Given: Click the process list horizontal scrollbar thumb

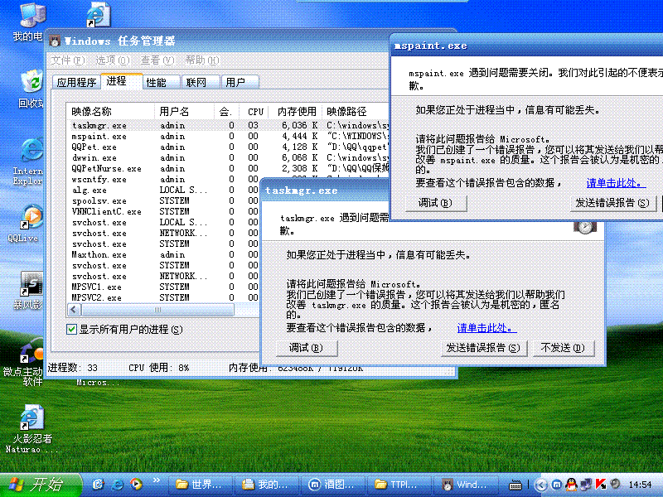Looking at the screenshot, I should tap(157, 310).
